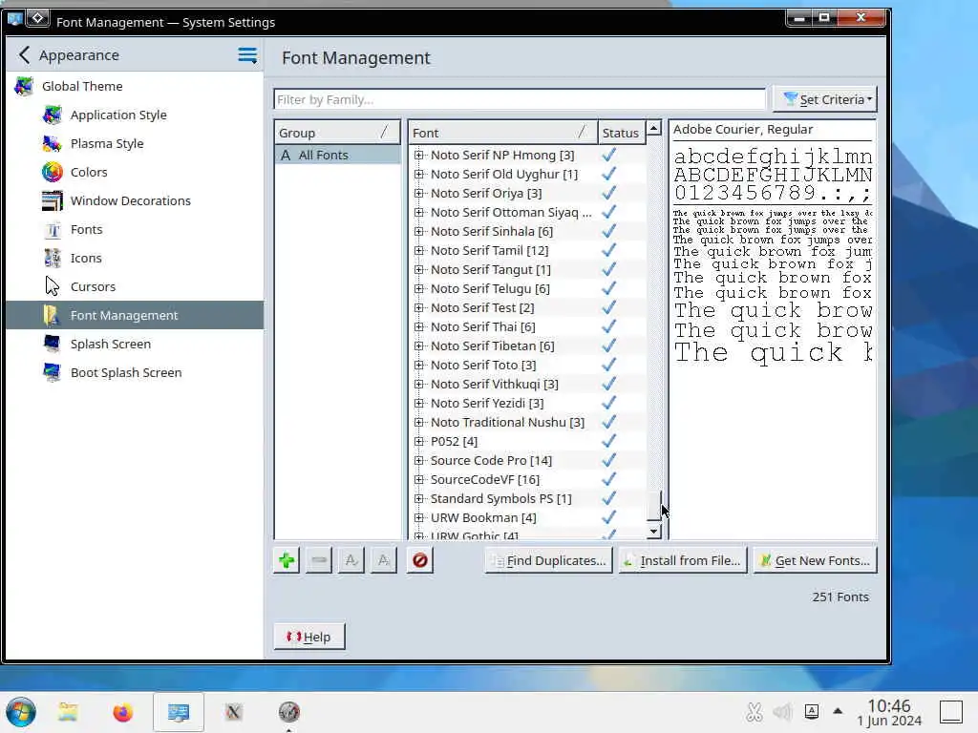
Task: Toggle status checkmark for P052
Action: (609, 441)
